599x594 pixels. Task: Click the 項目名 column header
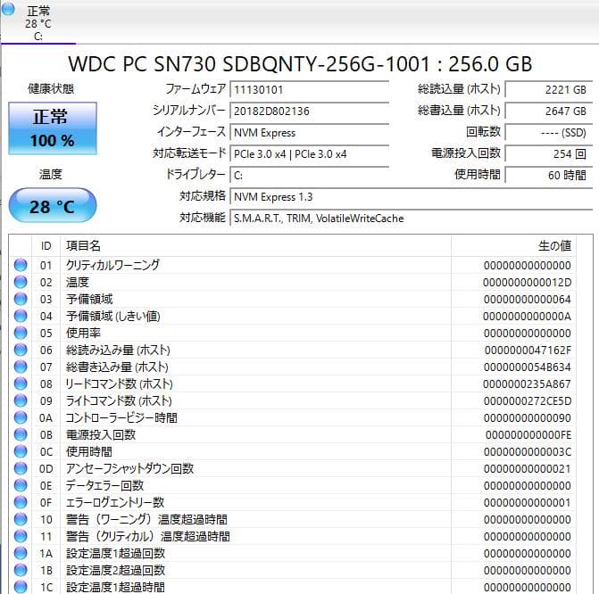pyautogui.click(x=255, y=246)
